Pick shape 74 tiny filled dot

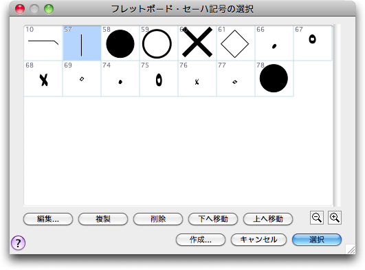pyautogui.click(x=120, y=79)
